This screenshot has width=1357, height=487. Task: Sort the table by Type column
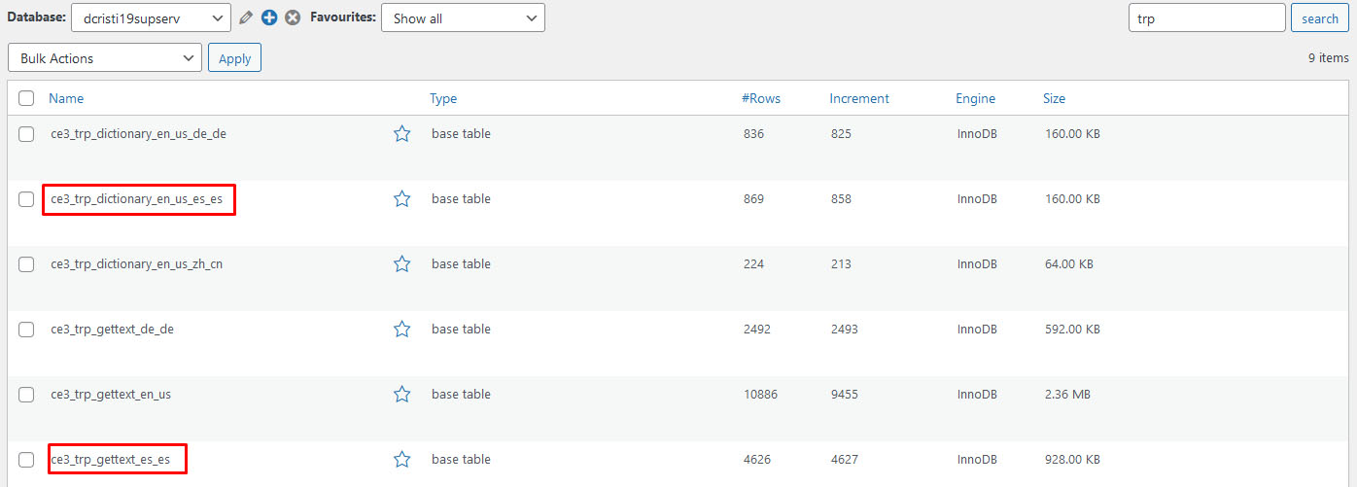pyautogui.click(x=443, y=98)
